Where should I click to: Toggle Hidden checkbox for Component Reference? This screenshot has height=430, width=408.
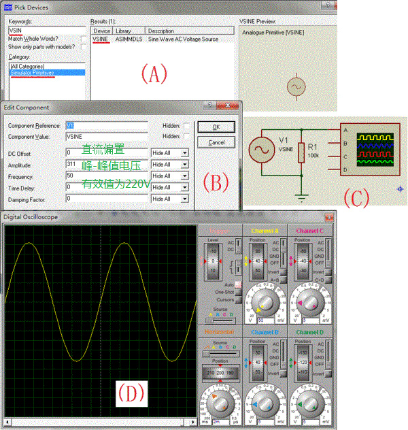coord(186,126)
